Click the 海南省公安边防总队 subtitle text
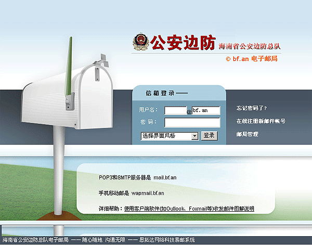 coord(250,46)
